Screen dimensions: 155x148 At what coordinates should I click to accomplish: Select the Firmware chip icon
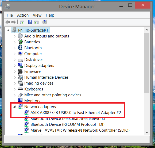(x=20, y=71)
